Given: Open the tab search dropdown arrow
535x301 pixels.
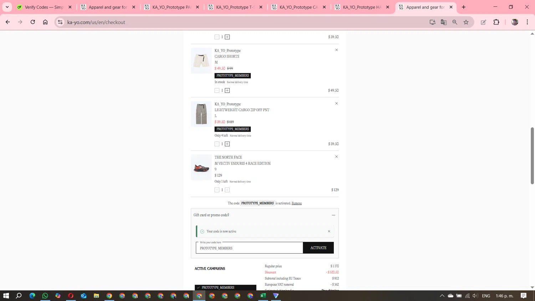Looking at the screenshot, I should (7, 7).
